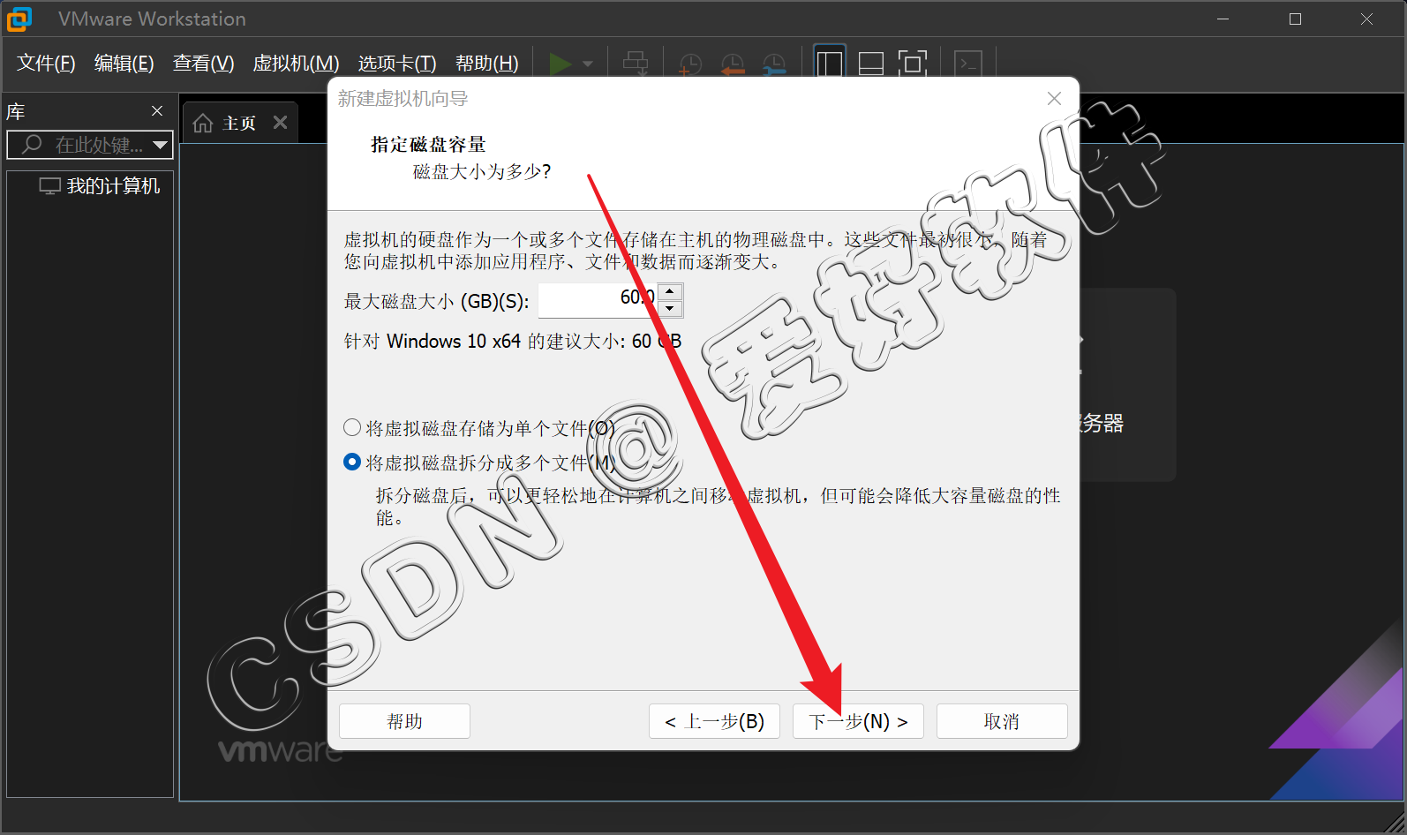
Task: Decrease disk size with down spinner
Action: tap(671, 309)
